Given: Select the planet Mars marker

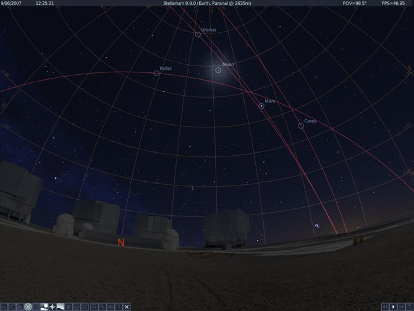Looking at the screenshot, I should (x=261, y=106).
